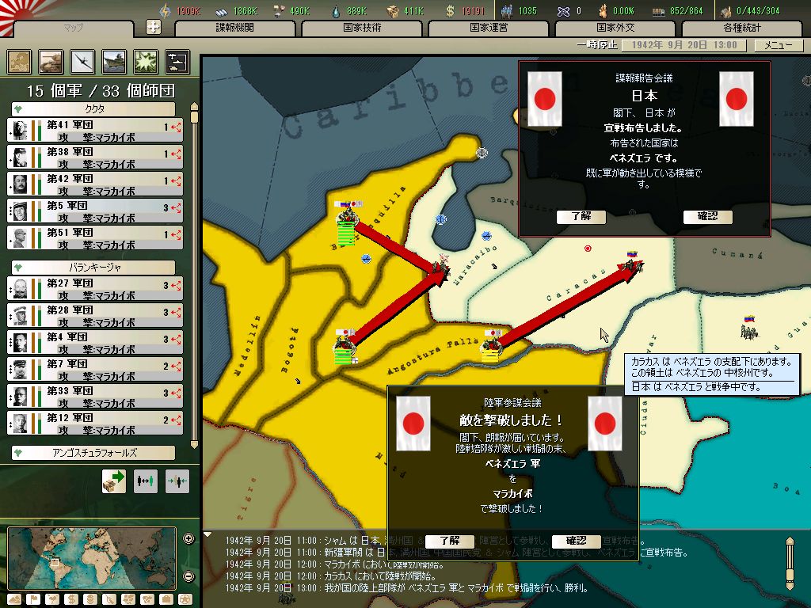Screen dimensions: 811x608
Task: Click 了解 in the 陸軍参謀会議 dialog
Action: point(450,541)
